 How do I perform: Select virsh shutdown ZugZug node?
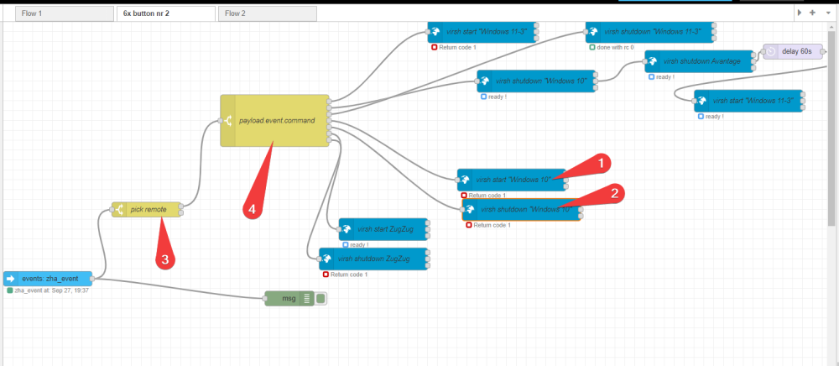tap(373, 259)
